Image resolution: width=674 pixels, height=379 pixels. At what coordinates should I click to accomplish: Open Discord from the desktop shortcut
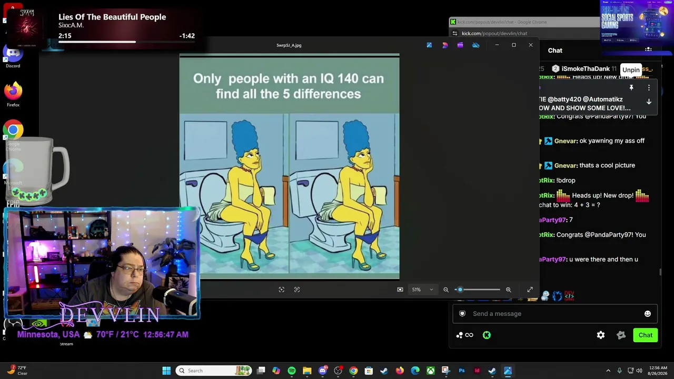tap(13, 56)
